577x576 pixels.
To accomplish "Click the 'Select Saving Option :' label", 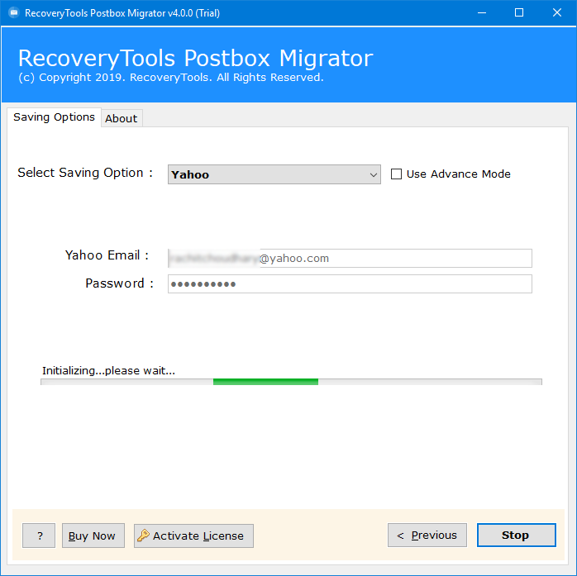I will pos(85,173).
